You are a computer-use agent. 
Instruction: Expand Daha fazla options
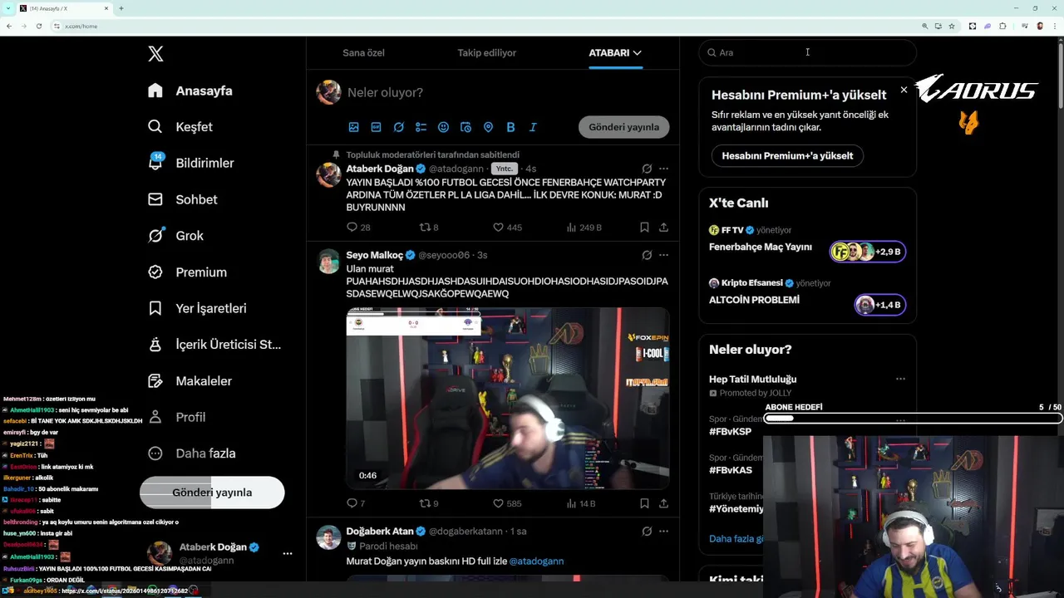[x=192, y=453]
